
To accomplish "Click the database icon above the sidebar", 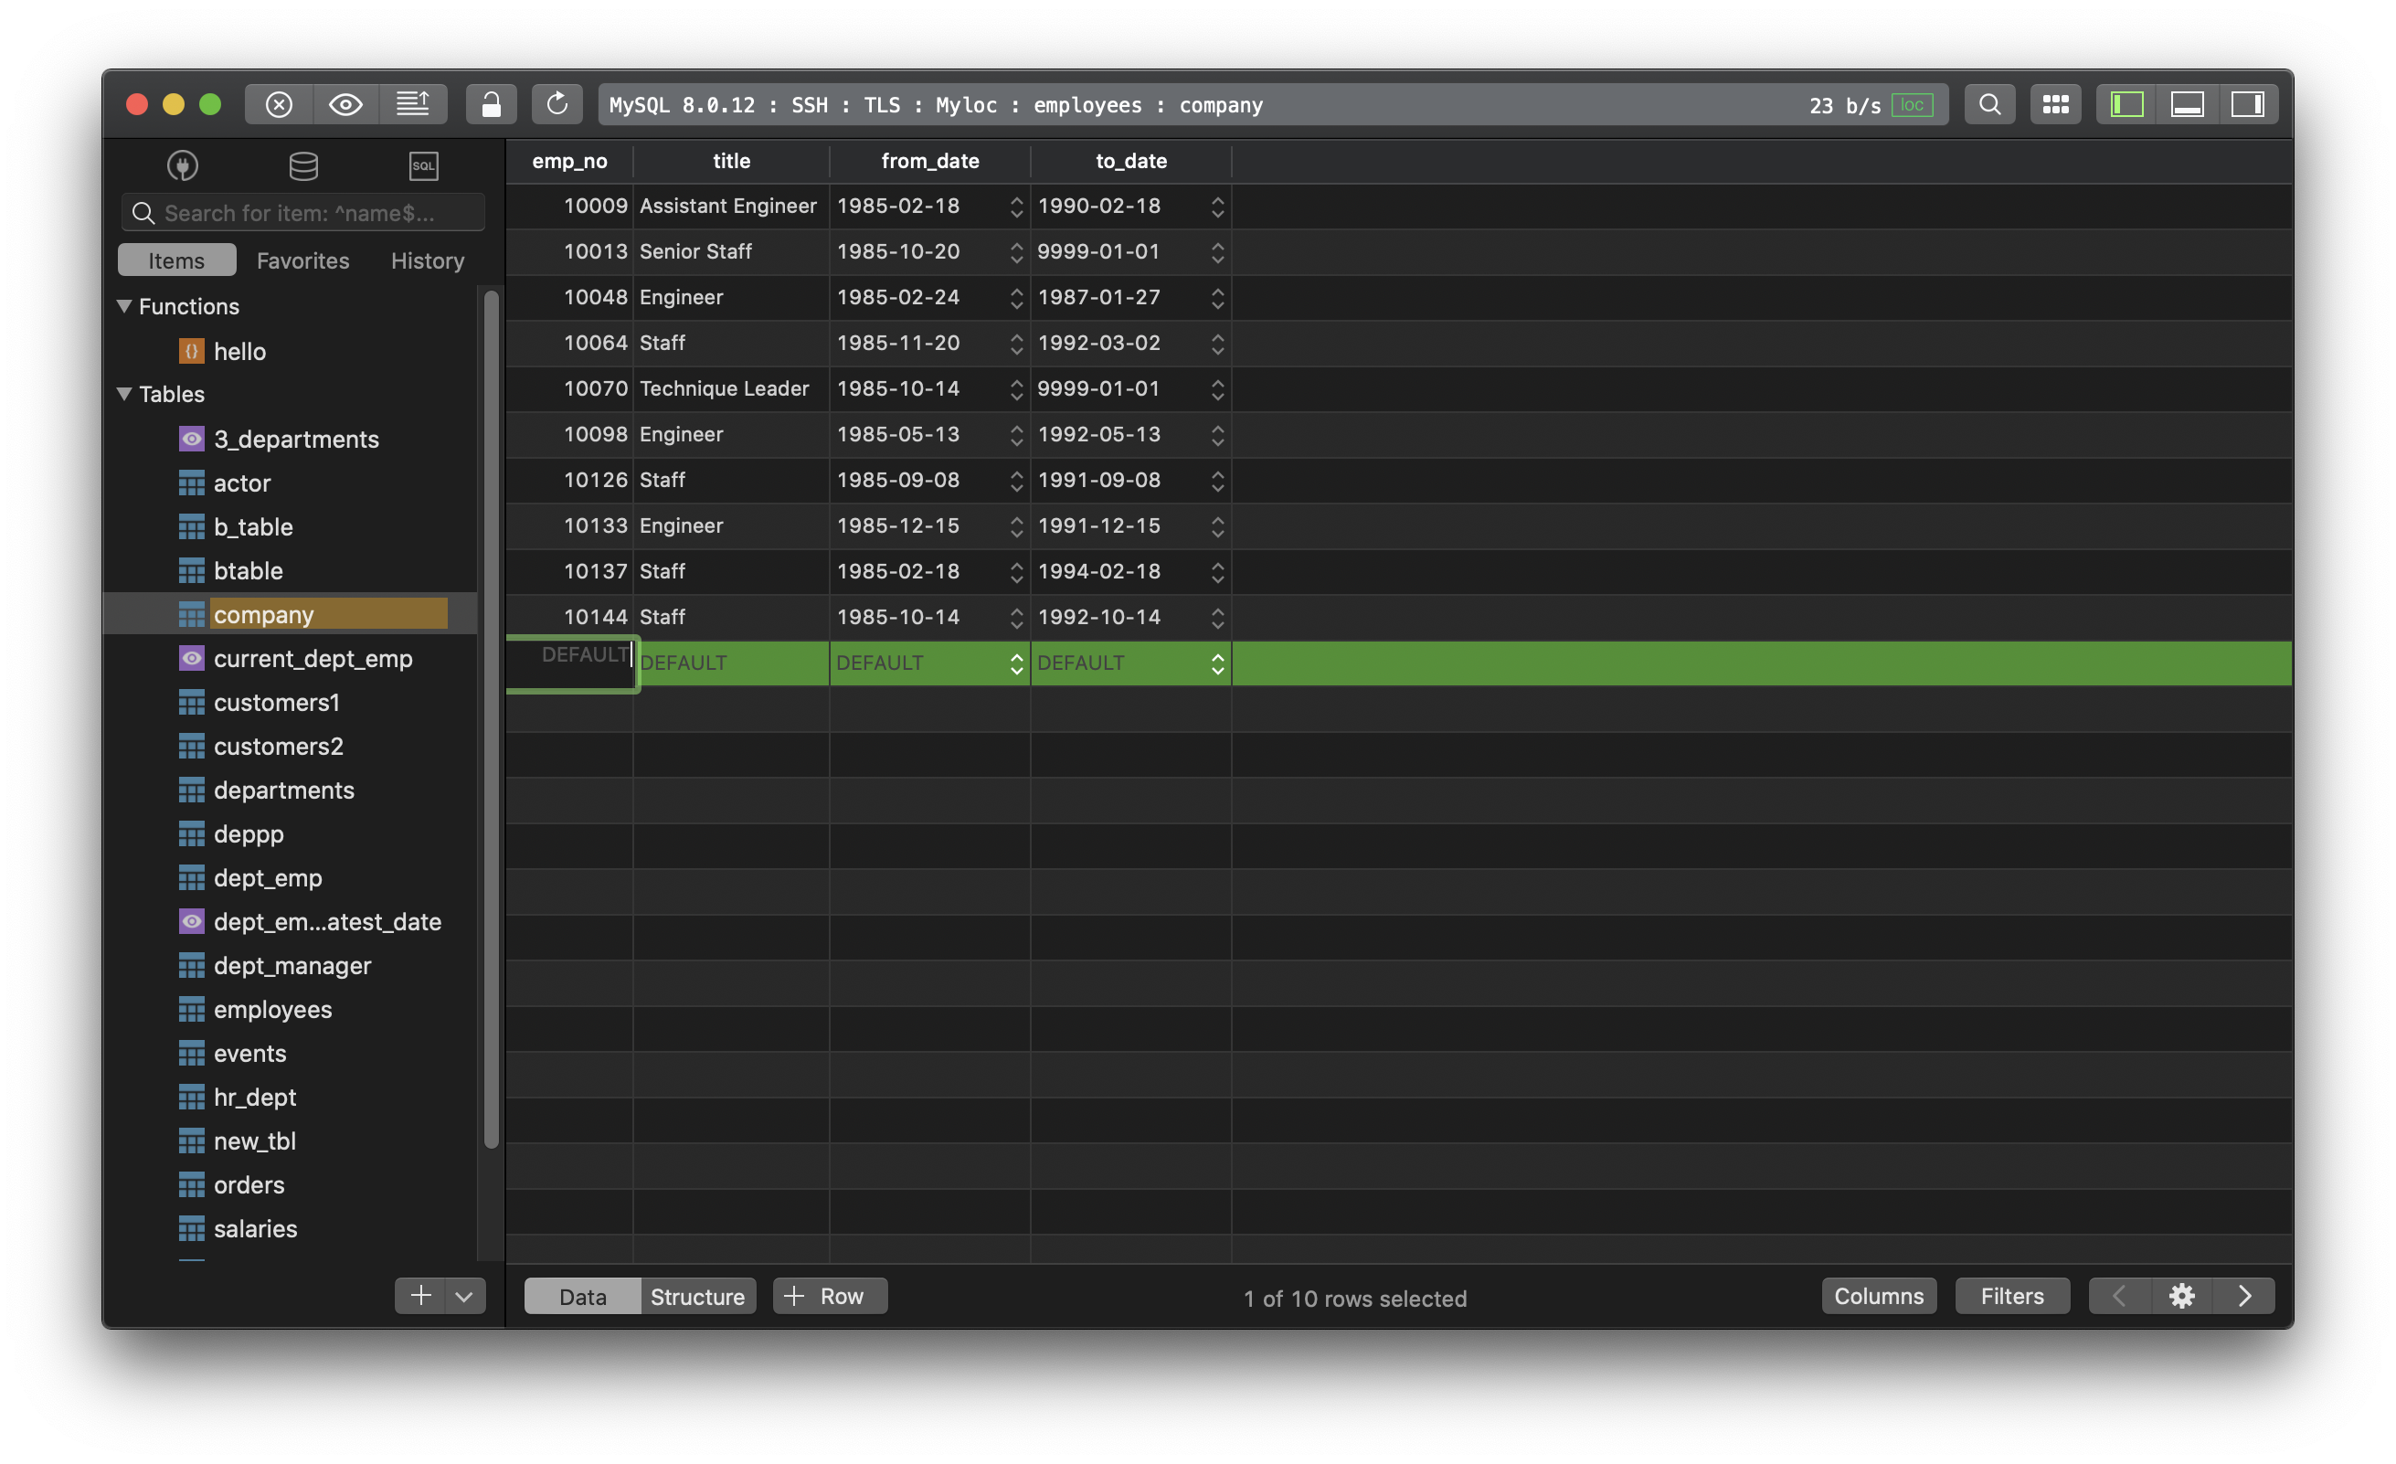I will click(303, 165).
